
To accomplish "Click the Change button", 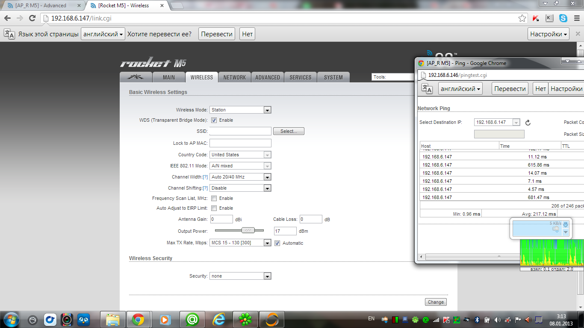I will [x=436, y=302].
